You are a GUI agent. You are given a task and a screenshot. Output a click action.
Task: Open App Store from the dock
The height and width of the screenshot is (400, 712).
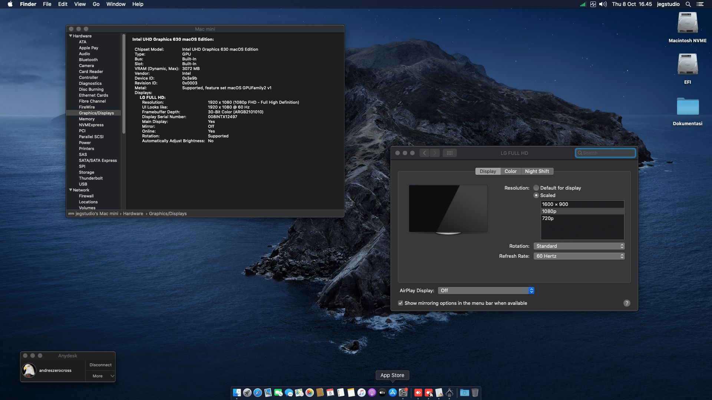[x=393, y=393]
